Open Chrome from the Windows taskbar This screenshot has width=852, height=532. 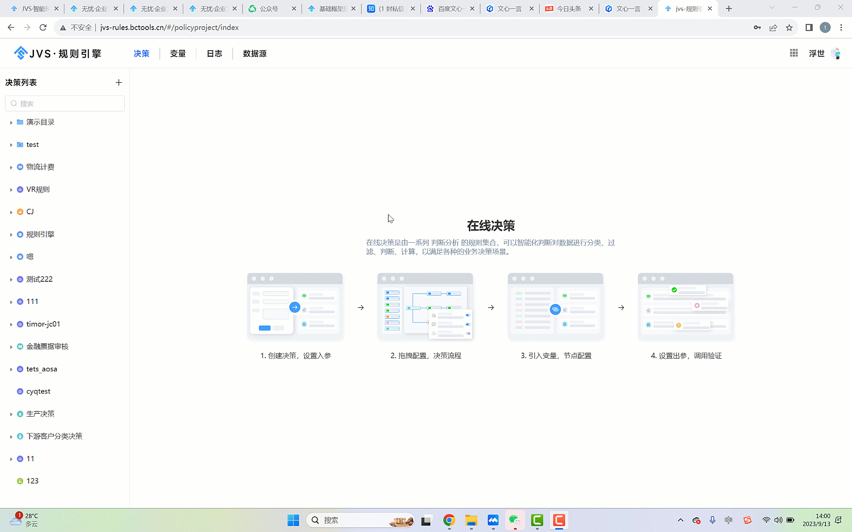pyautogui.click(x=449, y=520)
